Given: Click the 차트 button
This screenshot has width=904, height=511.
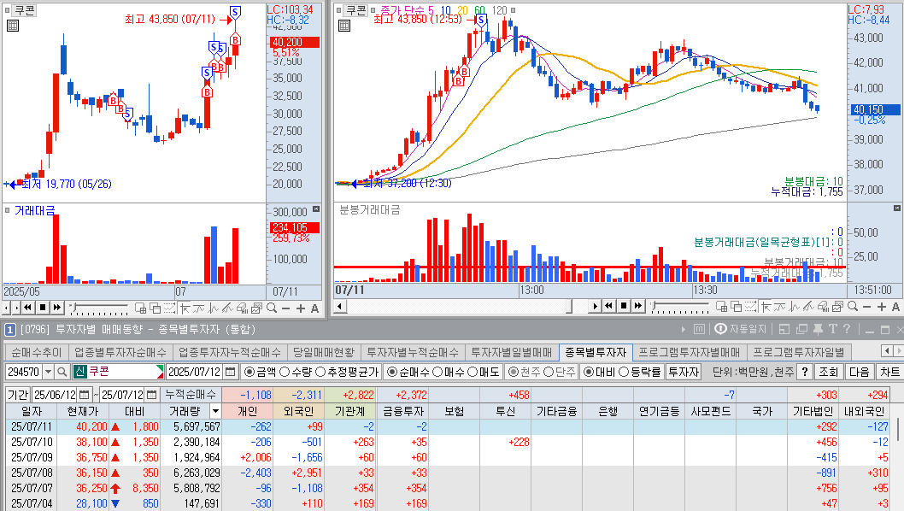Looking at the screenshot, I should pyautogui.click(x=889, y=372).
